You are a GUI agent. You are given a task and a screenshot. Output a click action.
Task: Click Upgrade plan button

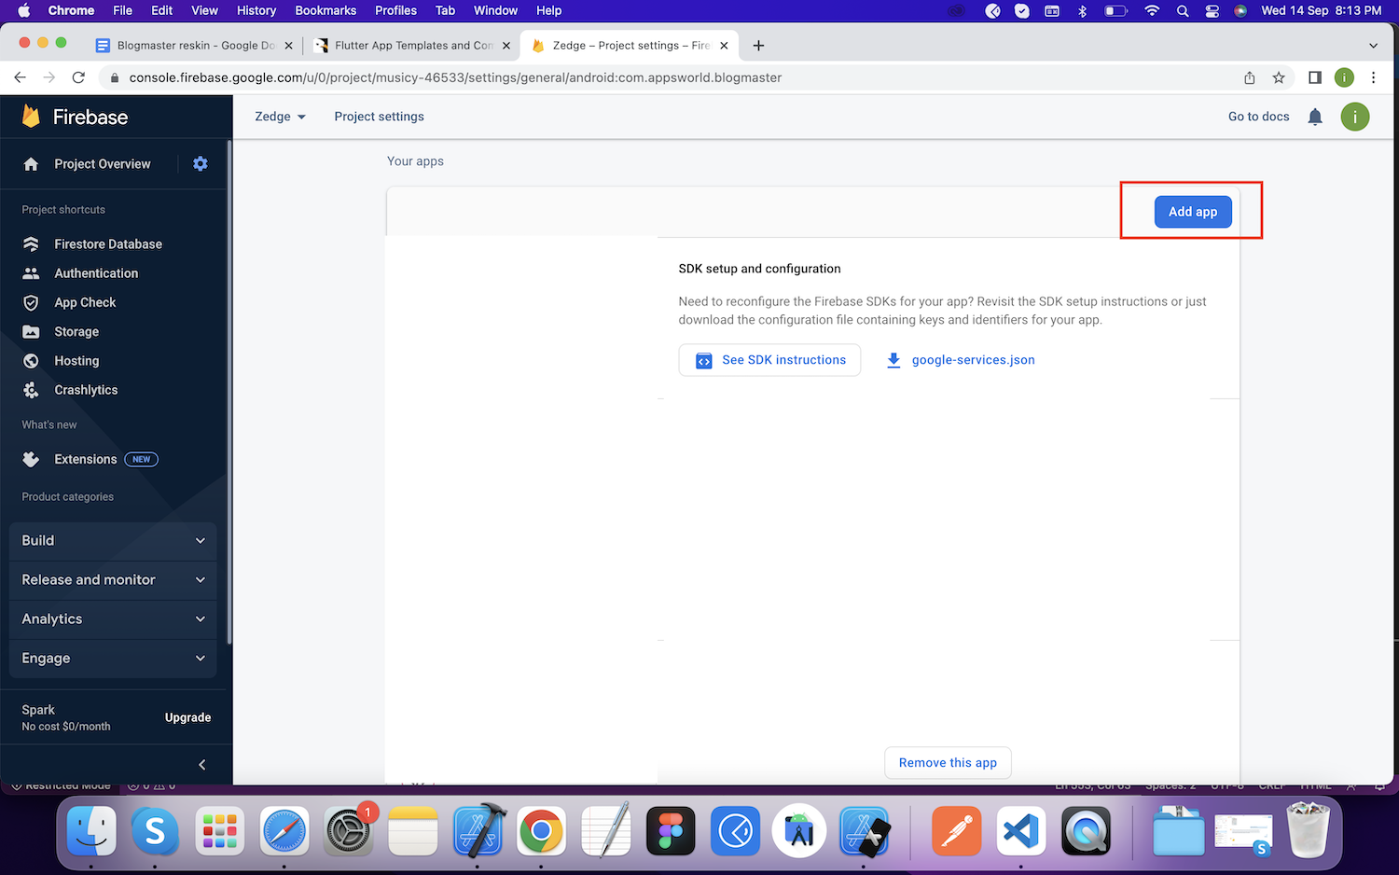pyautogui.click(x=187, y=717)
